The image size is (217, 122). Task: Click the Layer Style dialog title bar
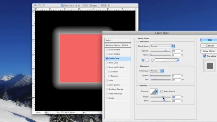click(x=160, y=33)
